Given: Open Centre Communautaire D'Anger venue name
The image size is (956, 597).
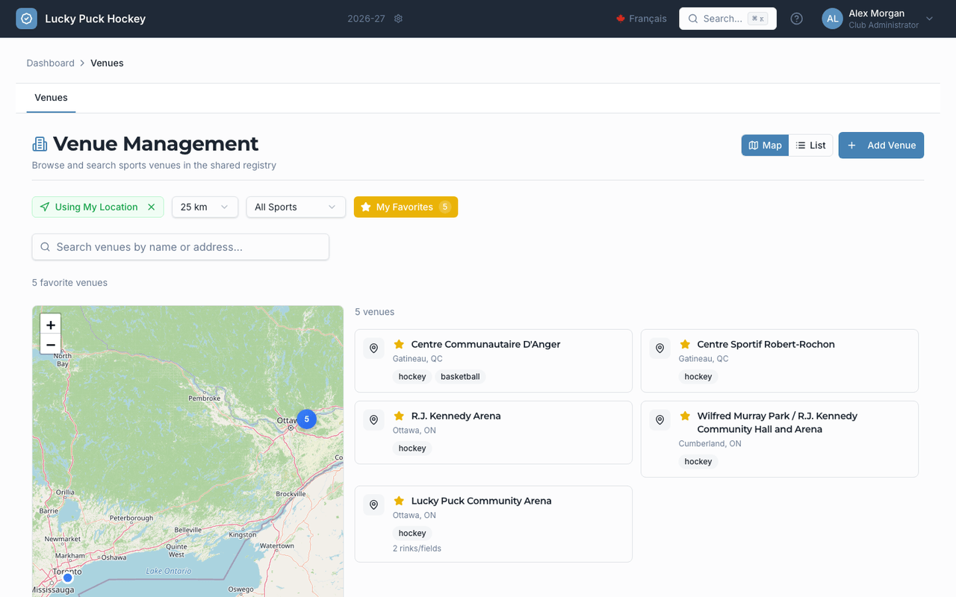Looking at the screenshot, I should coord(485,344).
